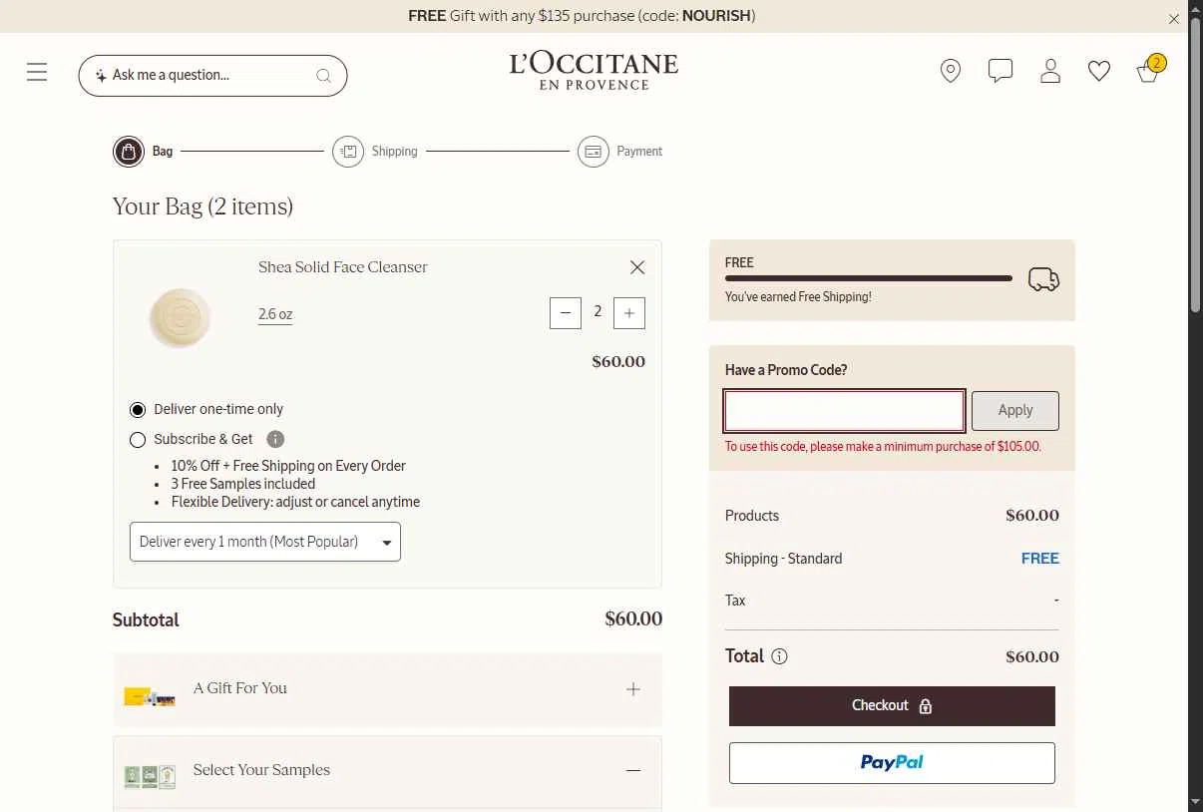The height and width of the screenshot is (812, 1203).
Task: Open the Deliver every 1 month dropdown
Action: tap(265, 542)
